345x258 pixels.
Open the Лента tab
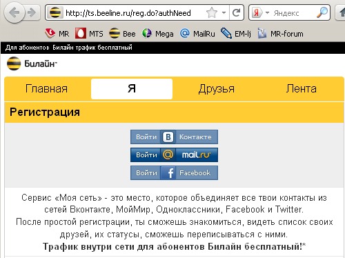[x=301, y=89]
